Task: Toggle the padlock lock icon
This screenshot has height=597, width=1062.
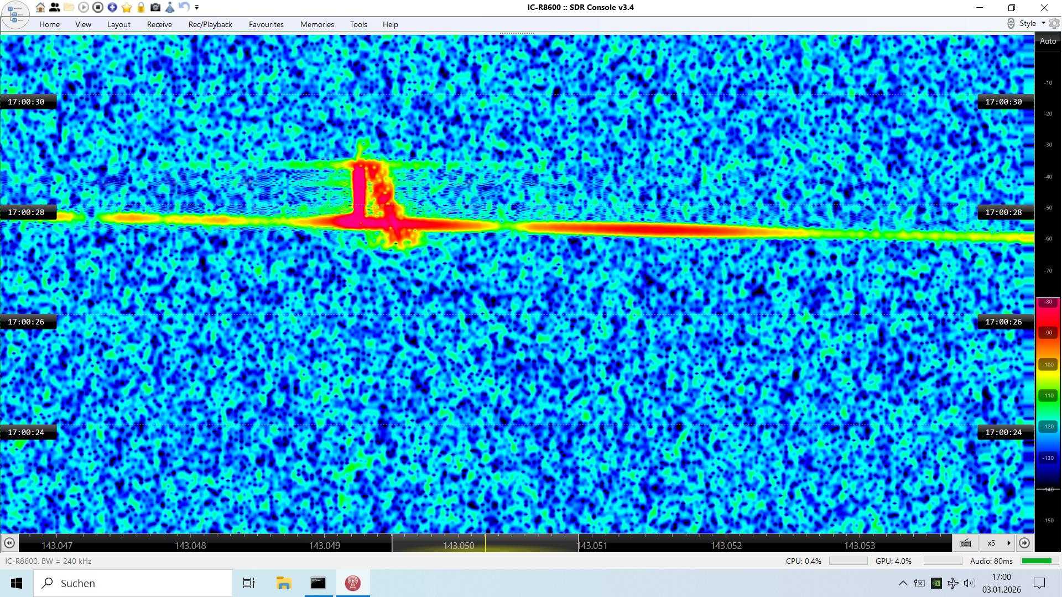Action: [141, 7]
